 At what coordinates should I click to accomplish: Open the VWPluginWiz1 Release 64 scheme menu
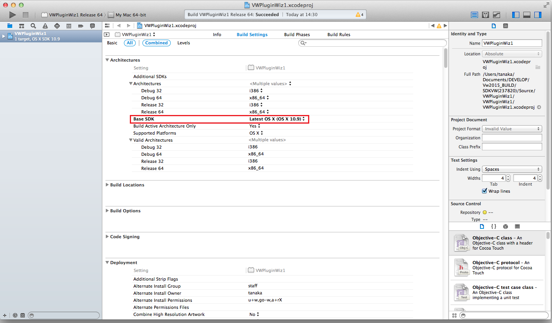72,15
